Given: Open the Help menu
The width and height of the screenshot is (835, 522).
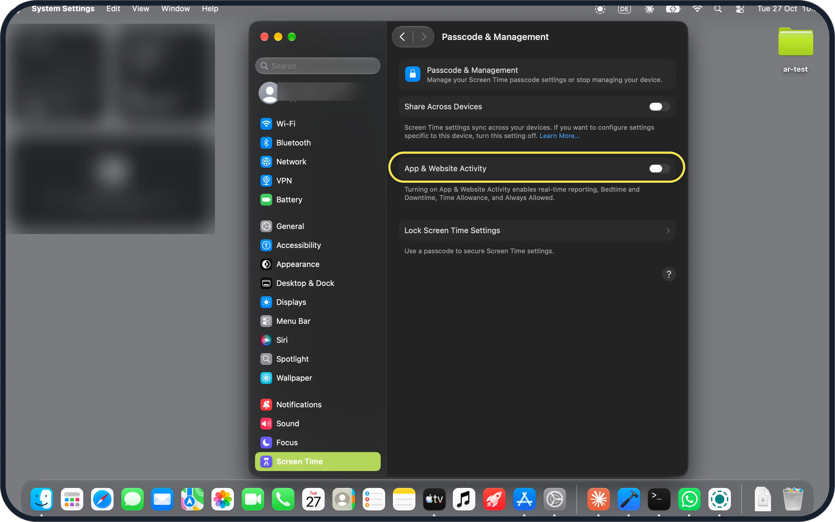Looking at the screenshot, I should 210,9.
